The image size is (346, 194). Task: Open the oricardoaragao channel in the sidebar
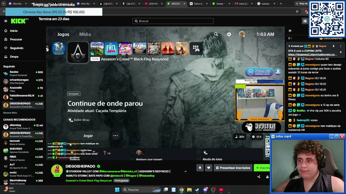click(23, 81)
